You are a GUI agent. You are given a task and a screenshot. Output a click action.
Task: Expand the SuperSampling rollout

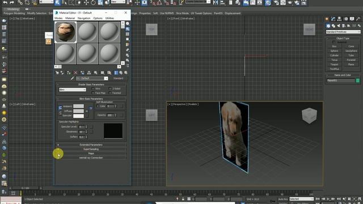[x=91, y=149]
